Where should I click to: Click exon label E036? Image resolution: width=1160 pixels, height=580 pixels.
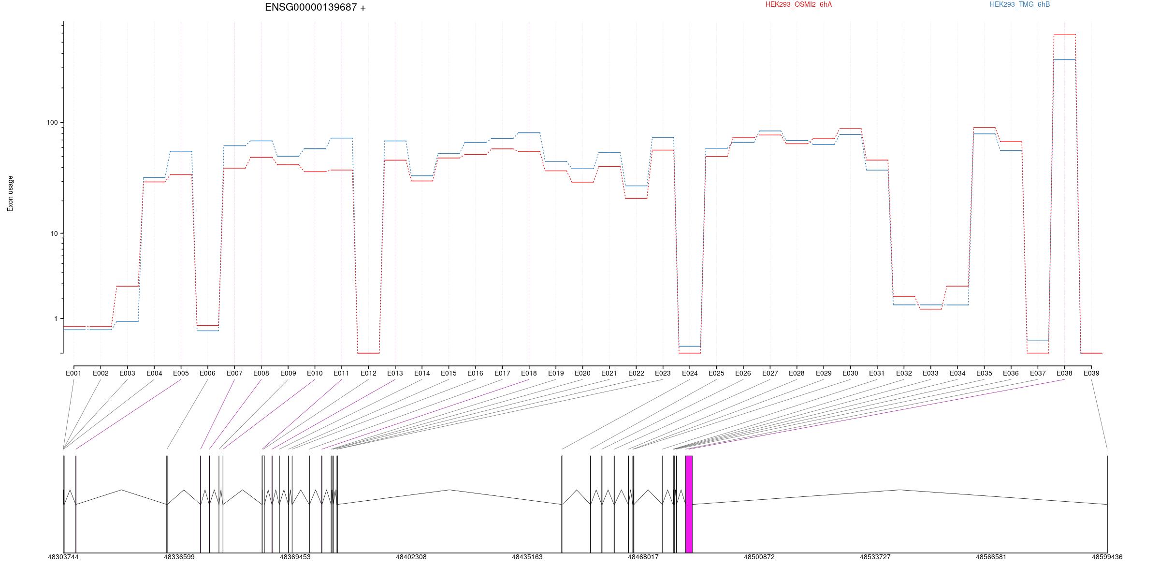(x=1011, y=373)
